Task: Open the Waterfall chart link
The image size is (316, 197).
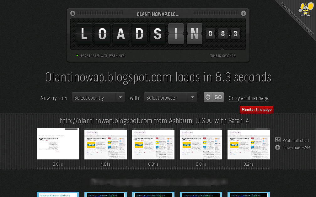Action: pyautogui.click(x=296, y=140)
